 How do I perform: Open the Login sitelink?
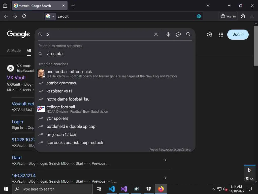point(17,122)
